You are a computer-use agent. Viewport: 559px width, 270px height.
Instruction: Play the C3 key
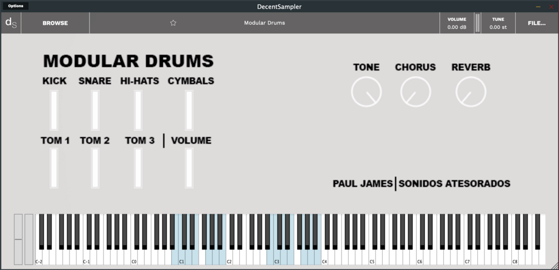coord(276,258)
